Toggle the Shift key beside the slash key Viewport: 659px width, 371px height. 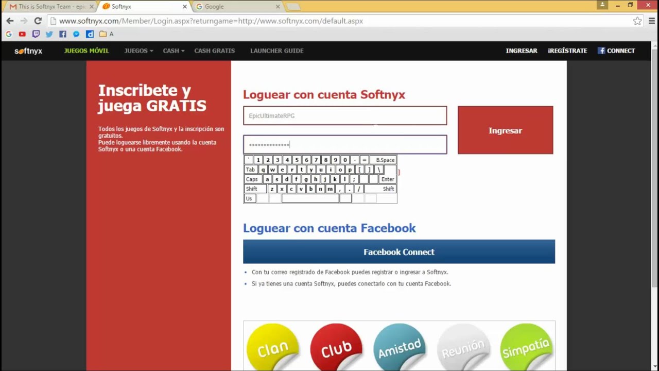click(380, 189)
